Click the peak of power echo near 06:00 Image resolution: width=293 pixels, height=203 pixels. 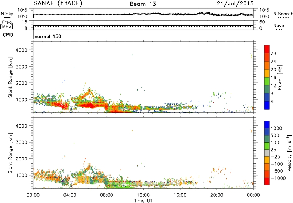[x=89, y=90]
